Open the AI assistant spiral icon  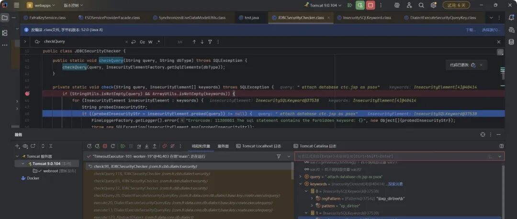[397, 5]
